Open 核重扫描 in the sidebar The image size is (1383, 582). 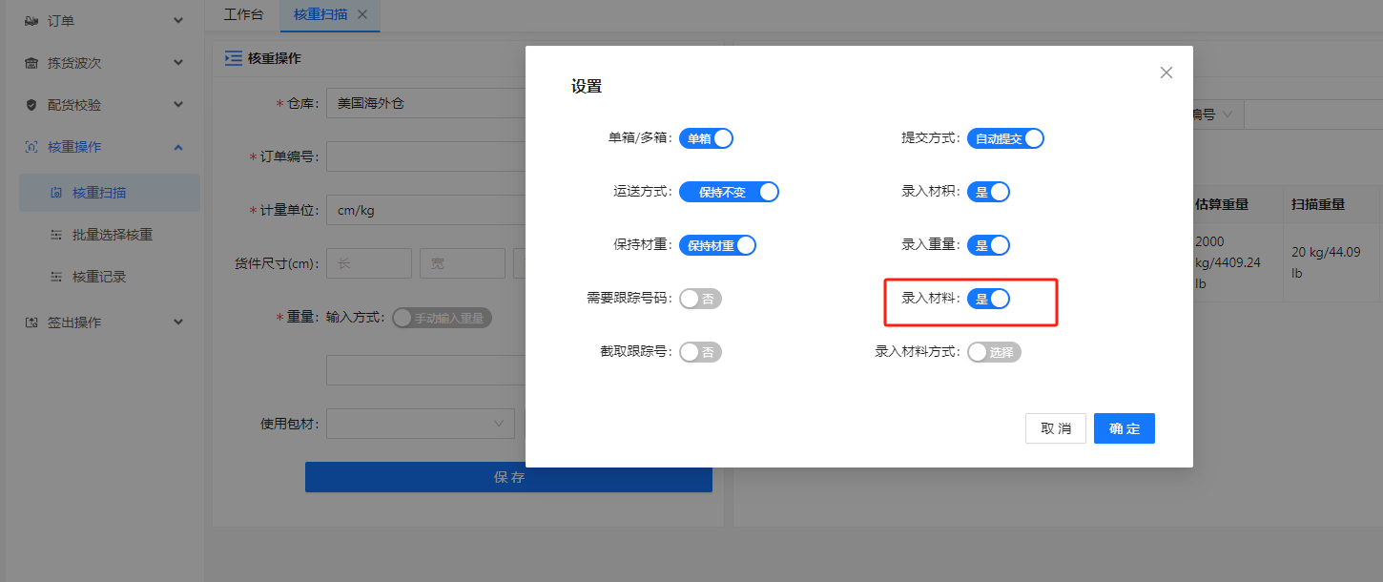pos(110,193)
